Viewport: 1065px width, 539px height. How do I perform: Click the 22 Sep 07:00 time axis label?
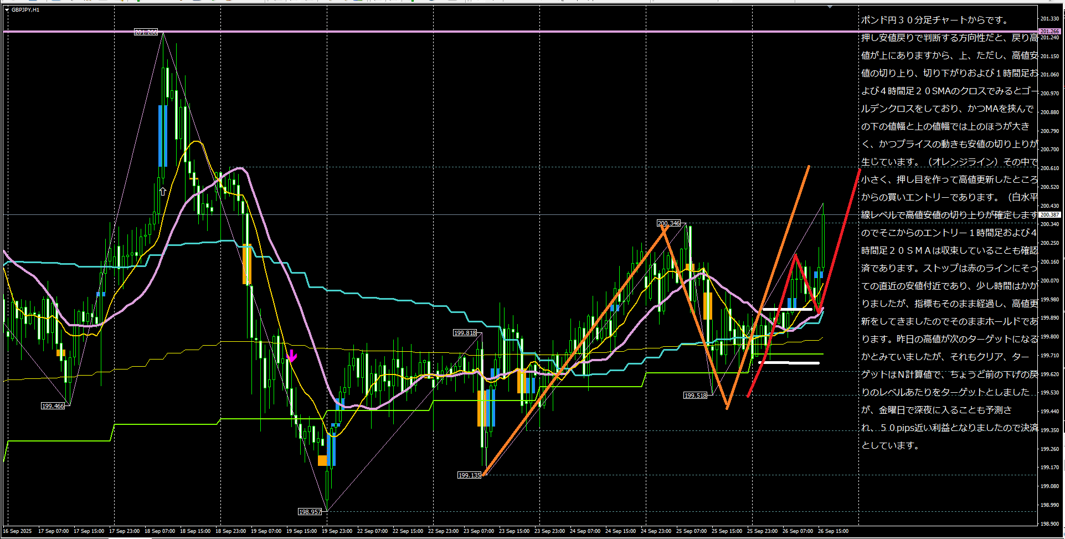(372, 531)
